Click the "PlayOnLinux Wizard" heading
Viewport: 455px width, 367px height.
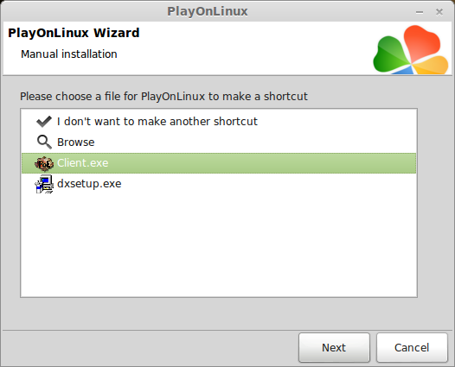[x=74, y=33]
